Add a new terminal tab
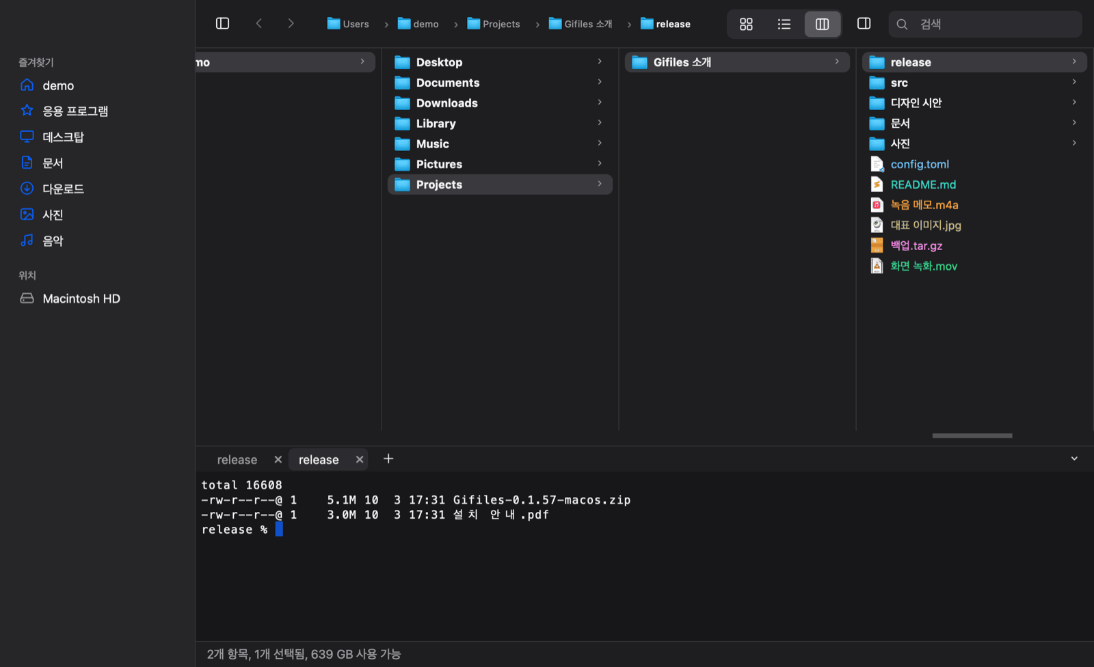 (388, 459)
